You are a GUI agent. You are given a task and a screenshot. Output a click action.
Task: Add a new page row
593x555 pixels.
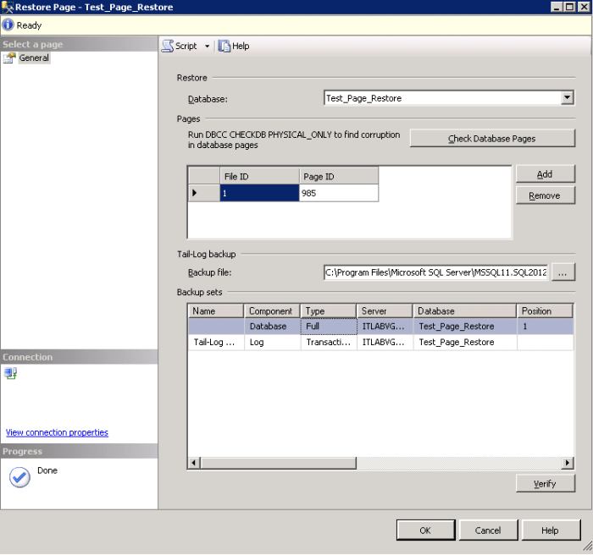(x=545, y=173)
